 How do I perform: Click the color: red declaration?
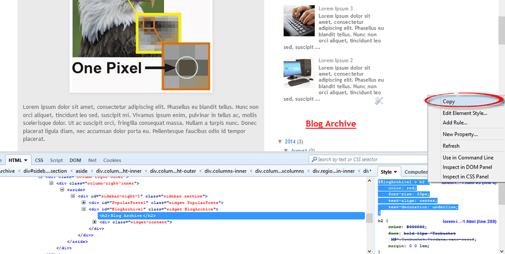point(402,188)
